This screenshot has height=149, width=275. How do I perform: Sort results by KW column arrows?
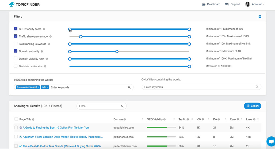pos(209,119)
